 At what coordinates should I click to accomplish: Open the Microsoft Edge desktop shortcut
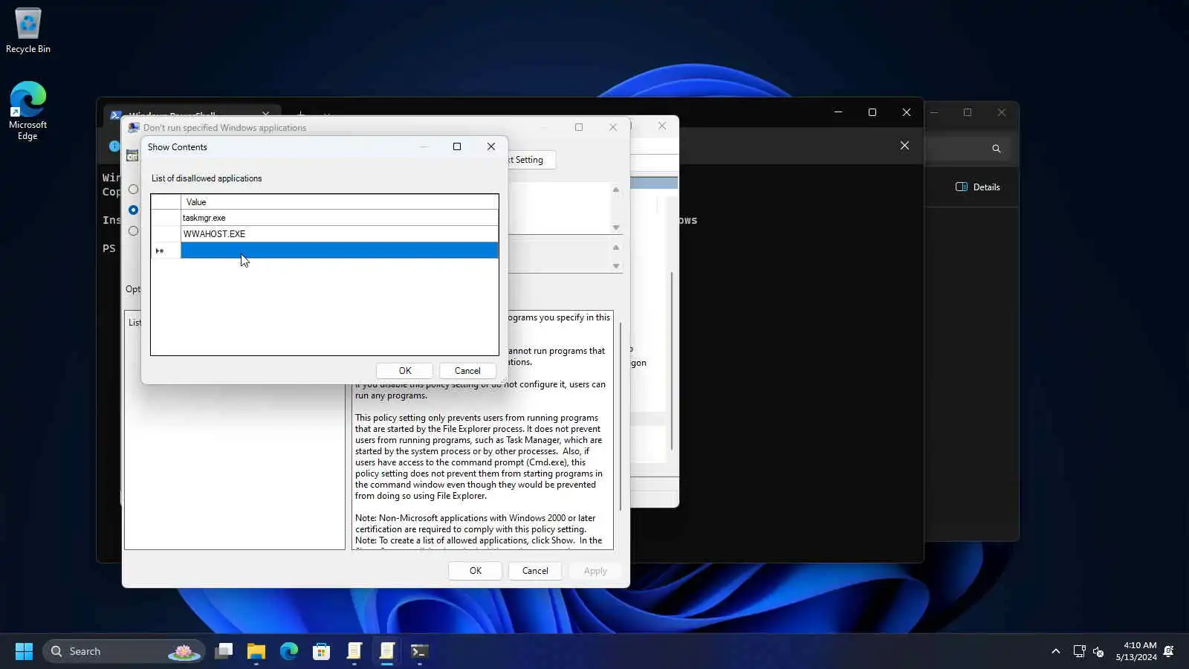click(27, 111)
